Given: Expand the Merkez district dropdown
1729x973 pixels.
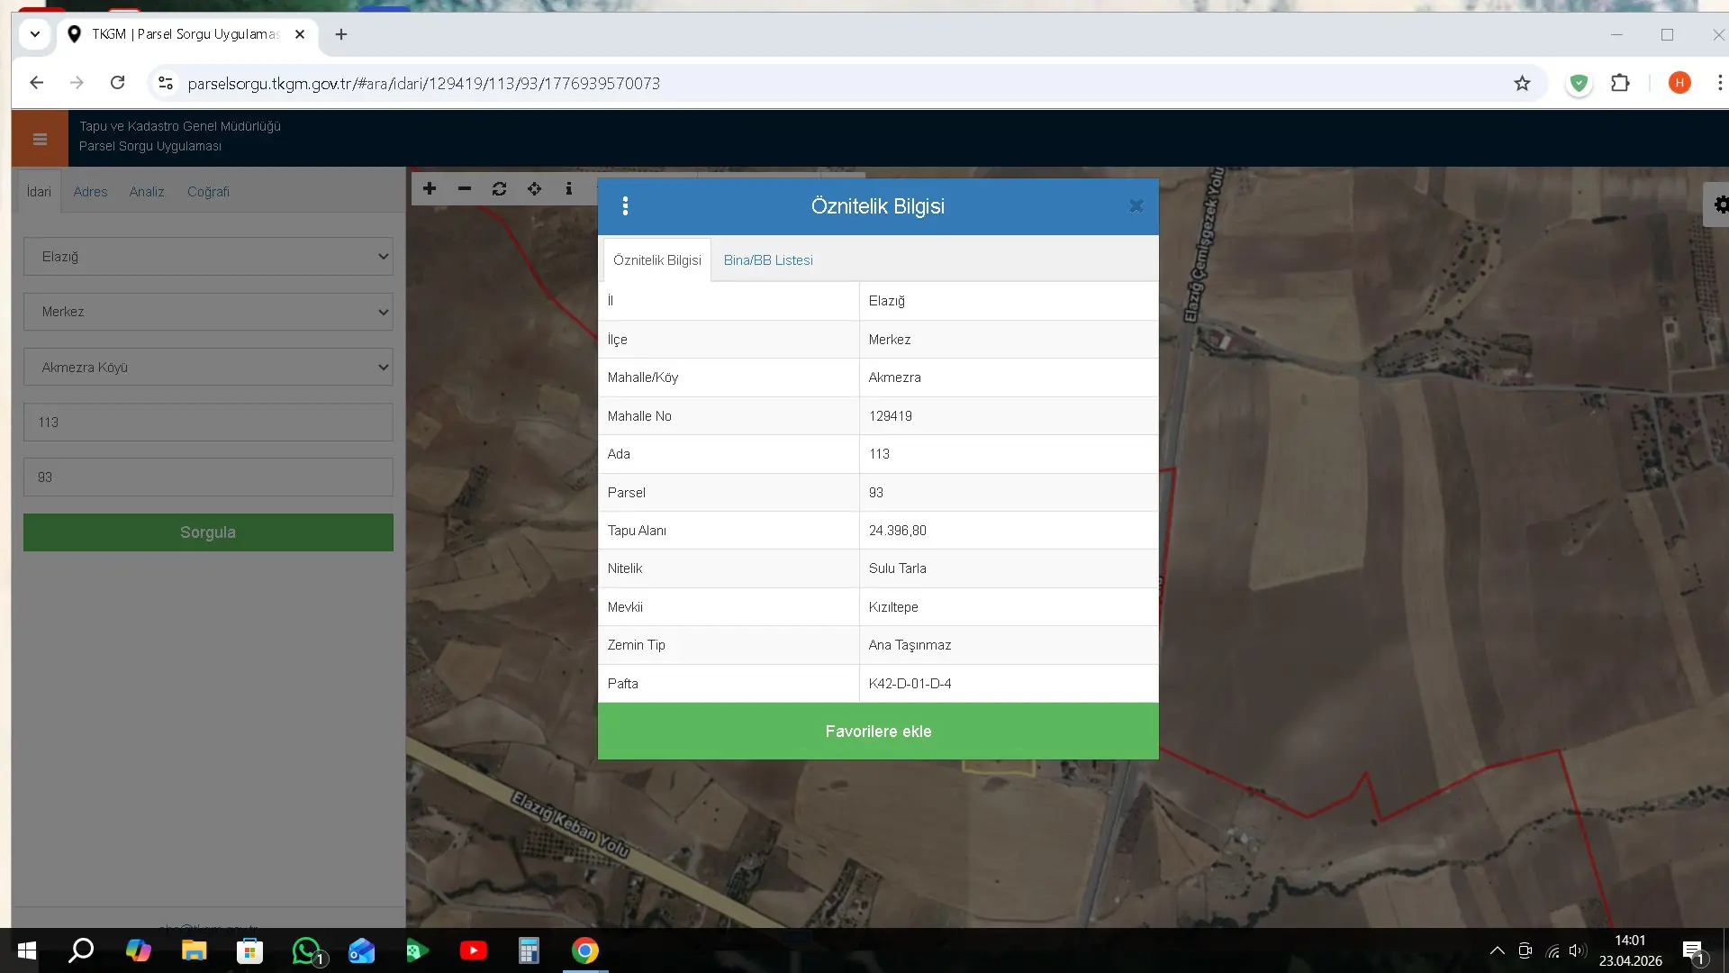Looking at the screenshot, I should (x=208, y=312).
